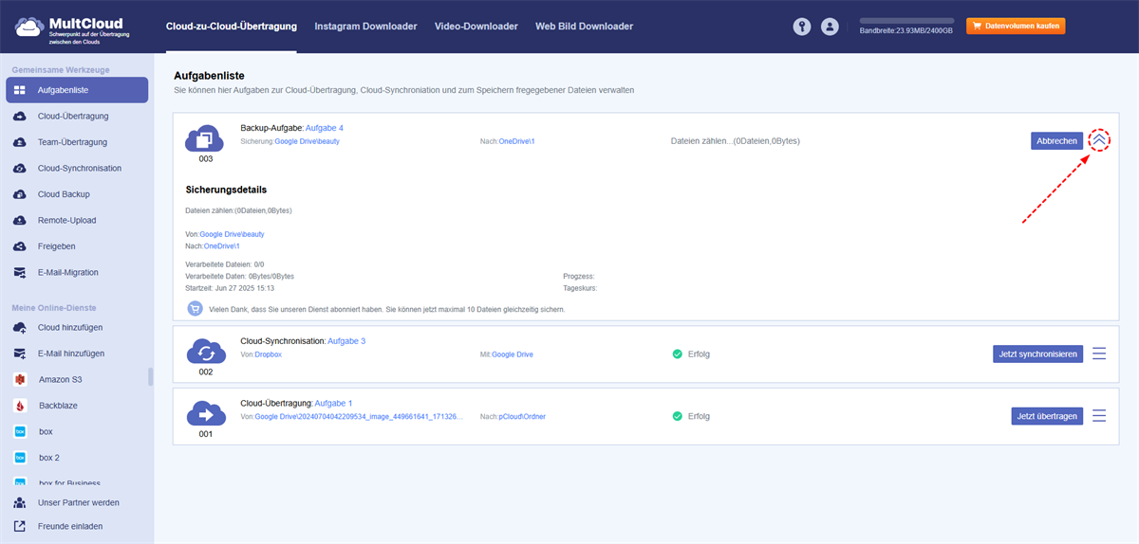Click the Sicherungsdetails heading
Image resolution: width=1139 pixels, height=544 pixels.
click(226, 190)
